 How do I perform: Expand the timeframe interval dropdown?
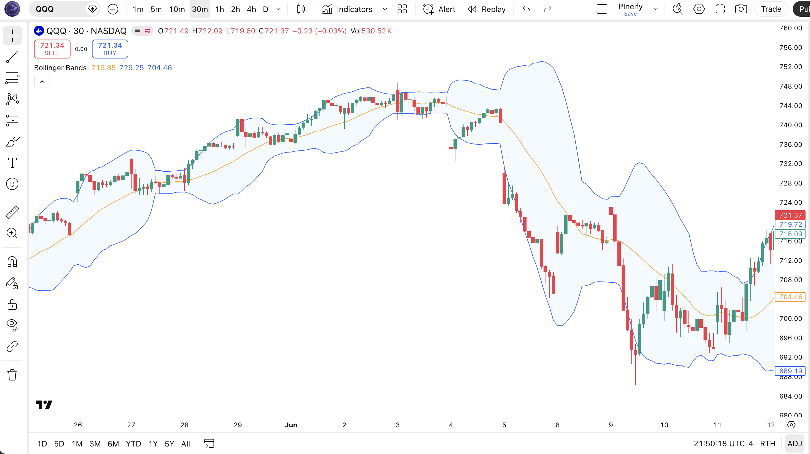tap(278, 9)
